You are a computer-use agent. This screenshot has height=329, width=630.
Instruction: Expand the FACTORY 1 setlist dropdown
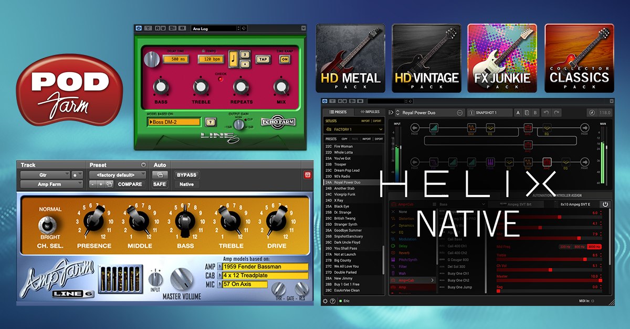click(x=354, y=129)
